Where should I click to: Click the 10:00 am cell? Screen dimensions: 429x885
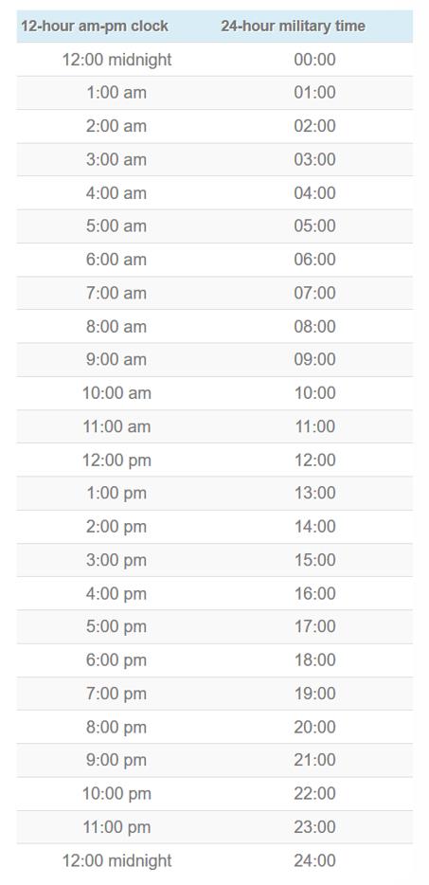coord(116,393)
